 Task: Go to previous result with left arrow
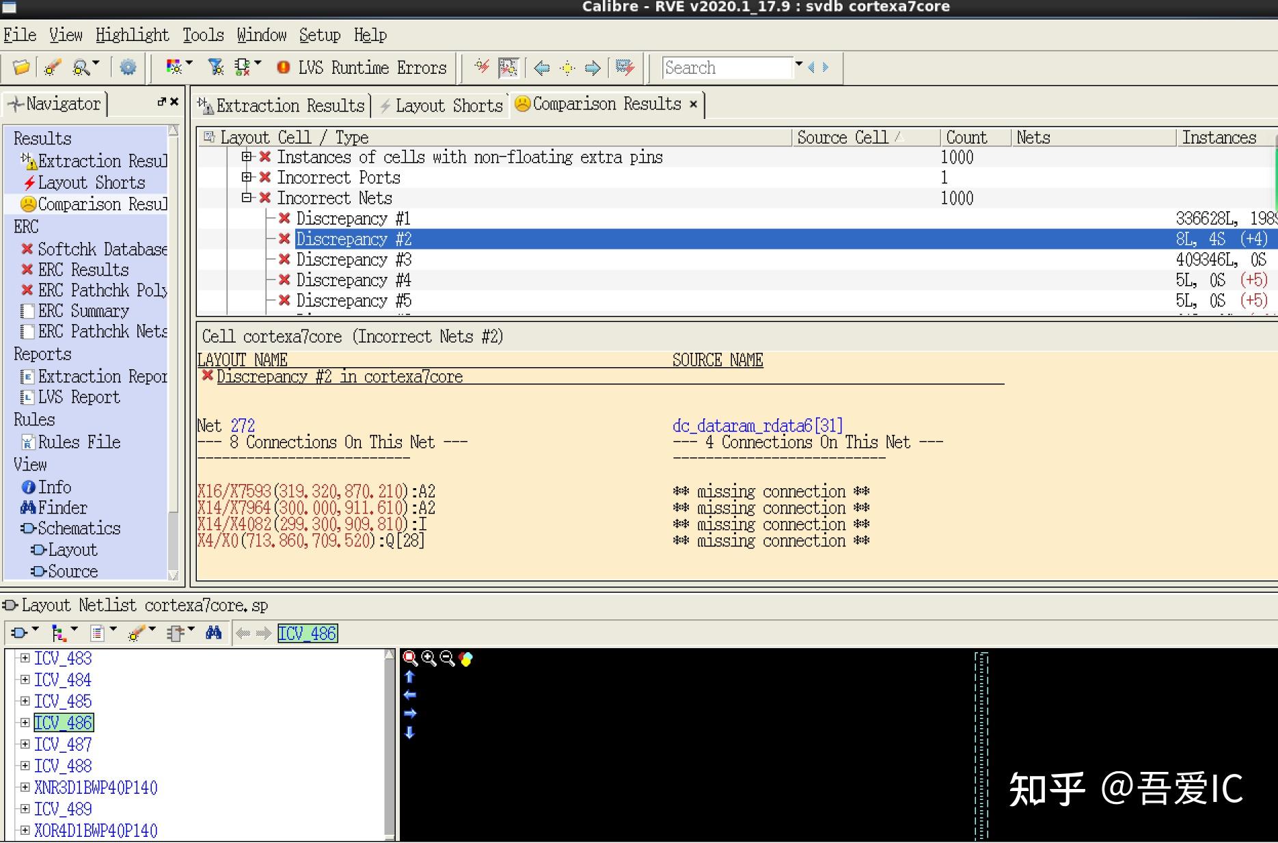tap(542, 67)
